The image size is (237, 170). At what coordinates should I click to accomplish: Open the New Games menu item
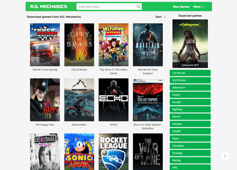coord(181,7)
